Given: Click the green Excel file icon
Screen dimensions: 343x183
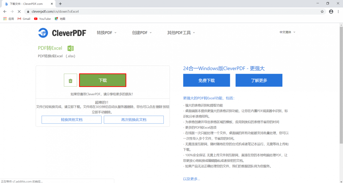Looking at the screenshot, I should 71,48.
